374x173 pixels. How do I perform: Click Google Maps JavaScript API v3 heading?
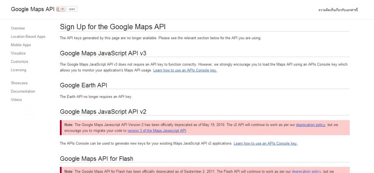coord(103,53)
